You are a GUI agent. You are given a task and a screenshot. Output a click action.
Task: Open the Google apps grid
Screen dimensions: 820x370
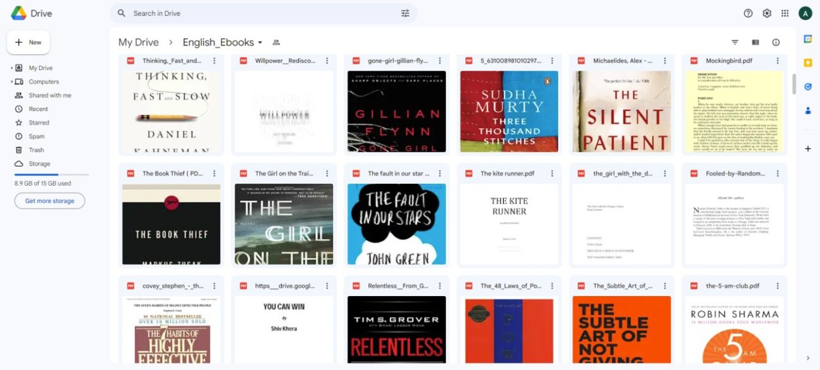(x=785, y=13)
